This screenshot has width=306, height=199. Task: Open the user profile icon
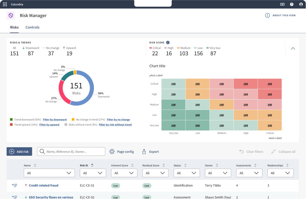[301, 4]
